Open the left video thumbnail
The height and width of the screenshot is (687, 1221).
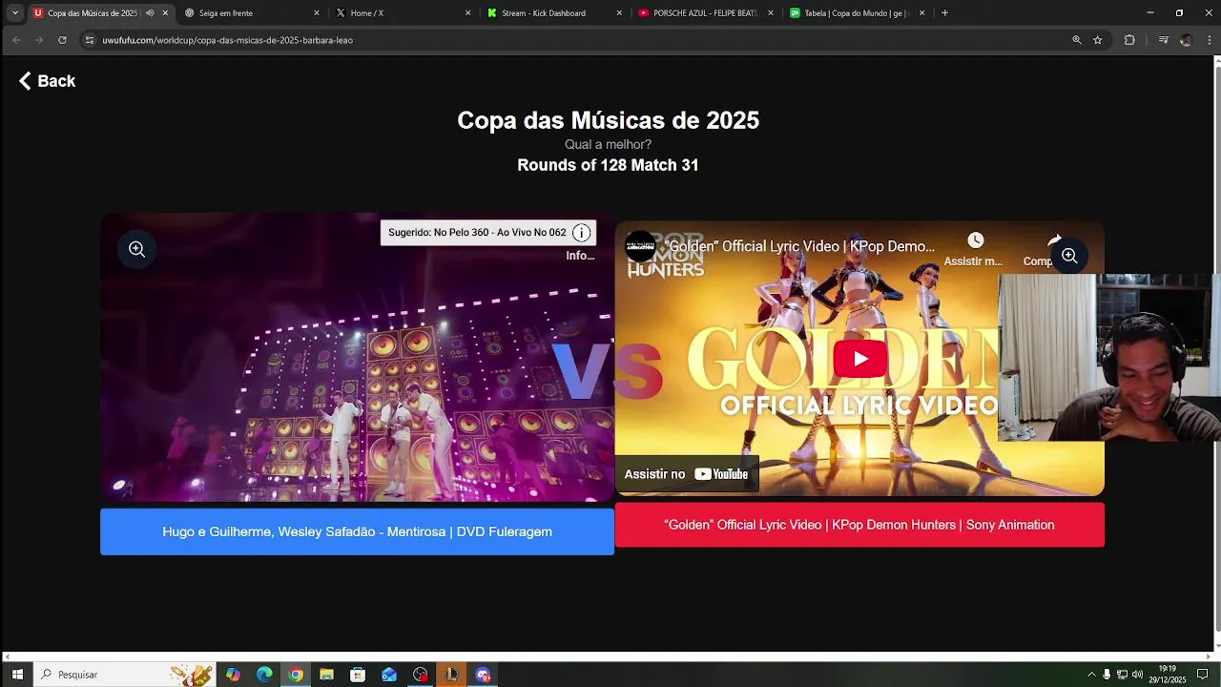(x=357, y=358)
